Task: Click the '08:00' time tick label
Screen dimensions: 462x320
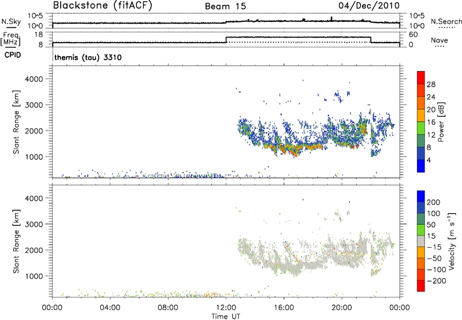Action: [168, 308]
